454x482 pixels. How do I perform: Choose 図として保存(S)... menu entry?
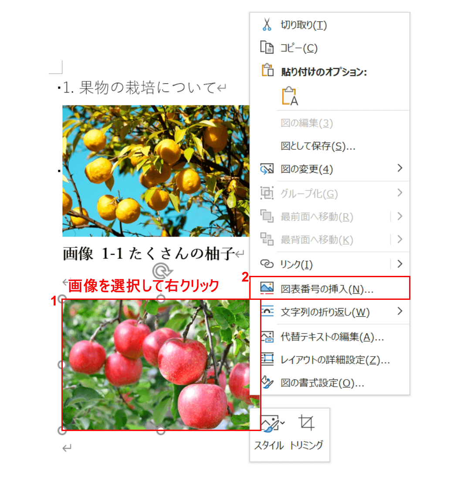pos(329,146)
